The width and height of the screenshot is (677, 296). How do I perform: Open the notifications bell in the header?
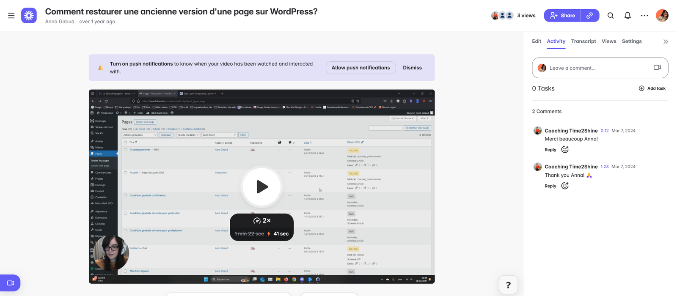point(627,16)
